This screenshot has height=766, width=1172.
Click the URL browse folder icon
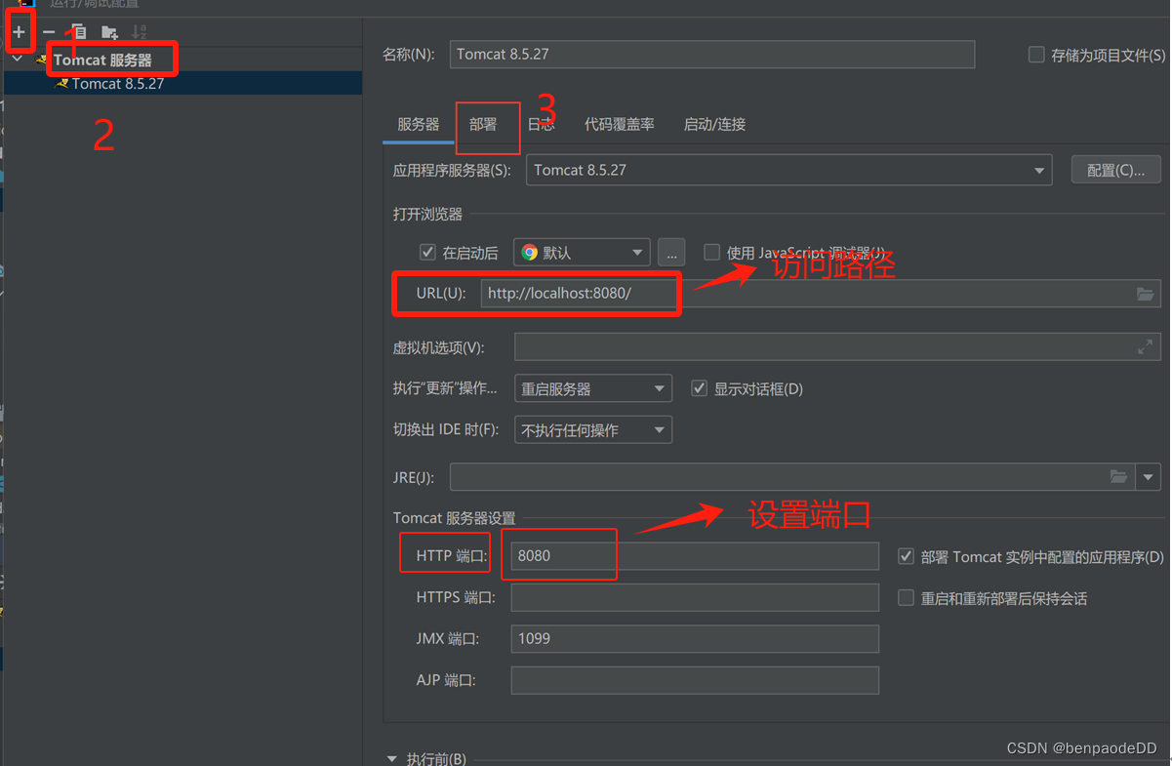(1146, 294)
